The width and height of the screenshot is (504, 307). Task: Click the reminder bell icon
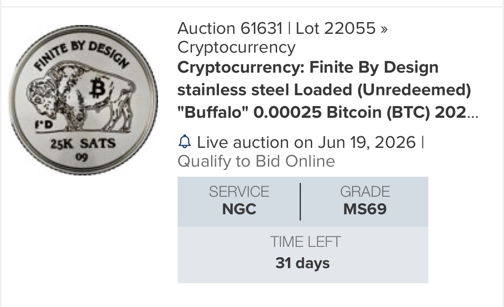(184, 142)
